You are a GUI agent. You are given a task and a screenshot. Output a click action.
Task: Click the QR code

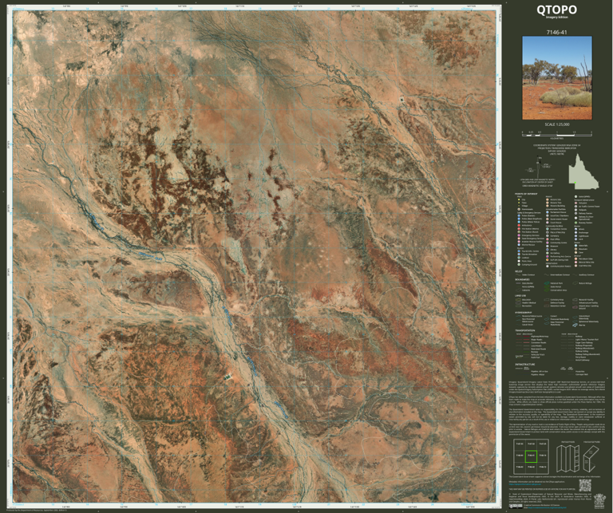(585, 485)
